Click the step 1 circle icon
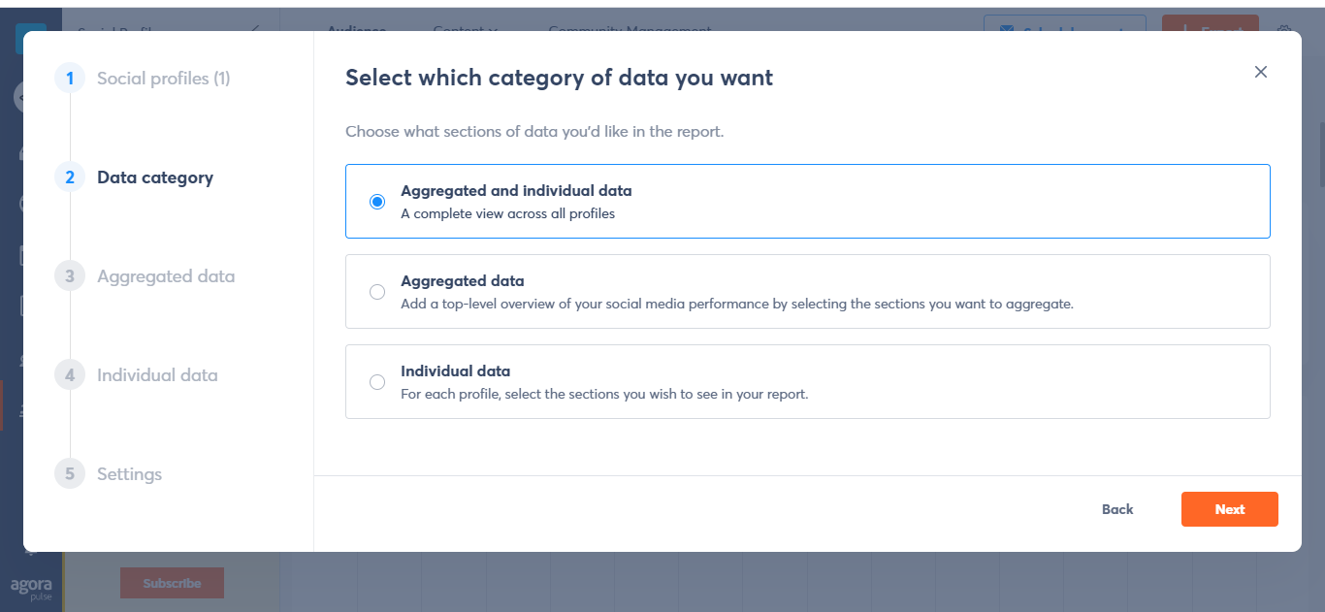Image resolution: width=1325 pixels, height=612 pixels. pos(70,79)
